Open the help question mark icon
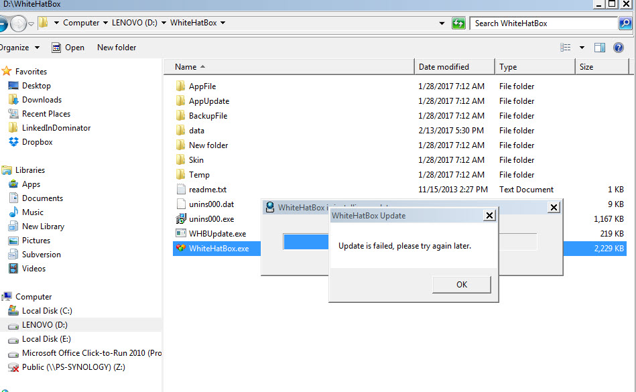The image size is (636, 392). (619, 48)
